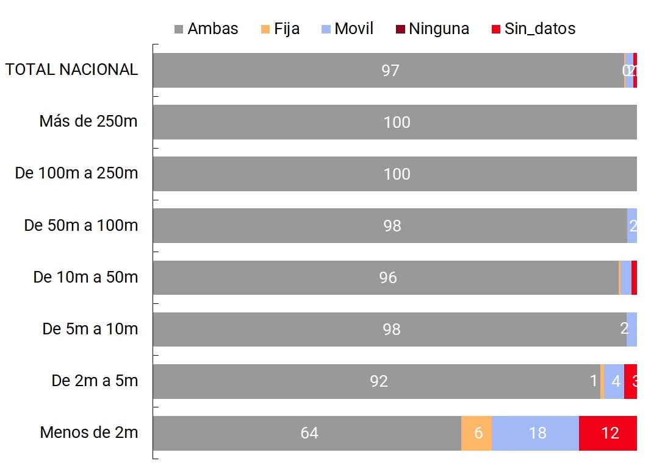Select blue Movil segment in De 2m a 5m

coord(614,381)
